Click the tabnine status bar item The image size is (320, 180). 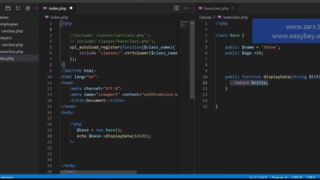click(6, 177)
